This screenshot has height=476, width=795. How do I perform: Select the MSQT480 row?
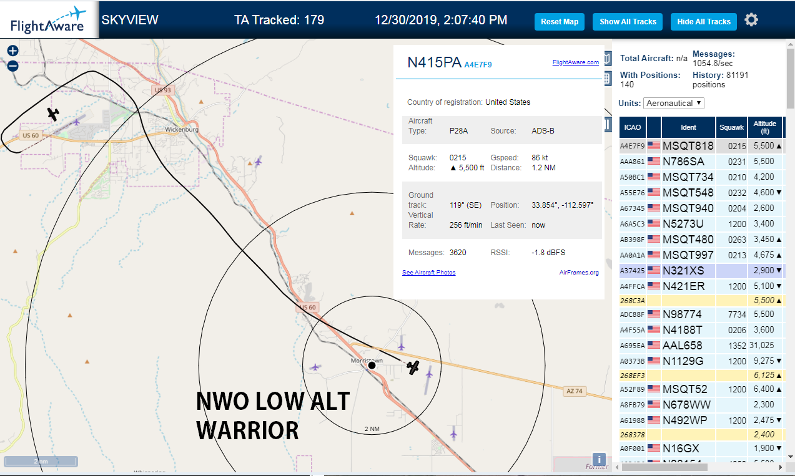pyautogui.click(x=702, y=239)
